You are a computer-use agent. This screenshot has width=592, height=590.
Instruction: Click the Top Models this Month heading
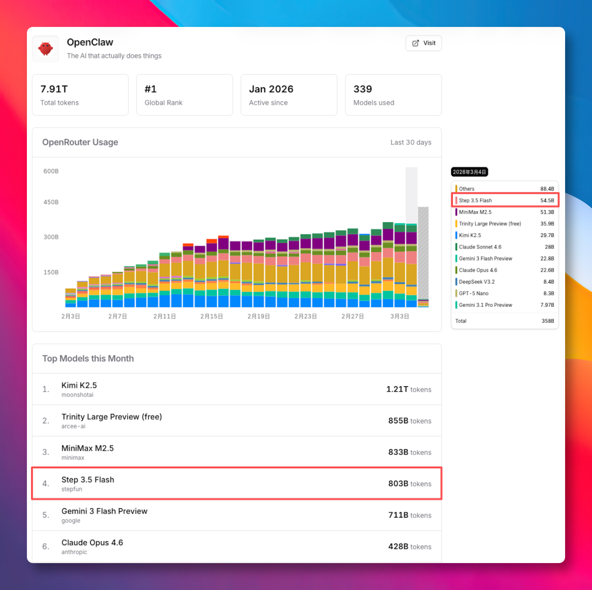coord(88,359)
